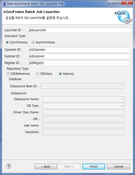Focus the Launcher ID text field
Image resolution: width=135 pixels, height=175 pixels.
click(79, 30)
